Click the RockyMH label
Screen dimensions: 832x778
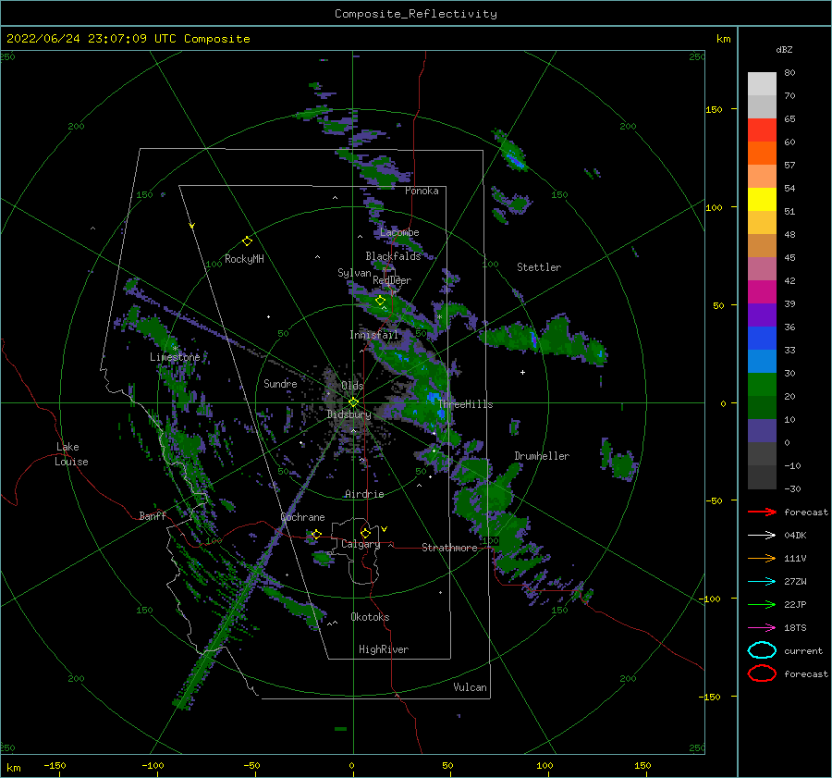(x=244, y=259)
